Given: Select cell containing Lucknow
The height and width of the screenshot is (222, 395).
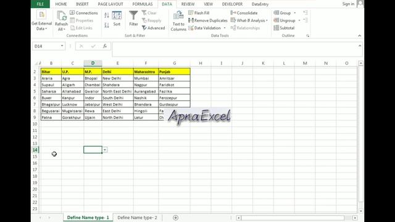Looking at the screenshot, I should point(73,104).
